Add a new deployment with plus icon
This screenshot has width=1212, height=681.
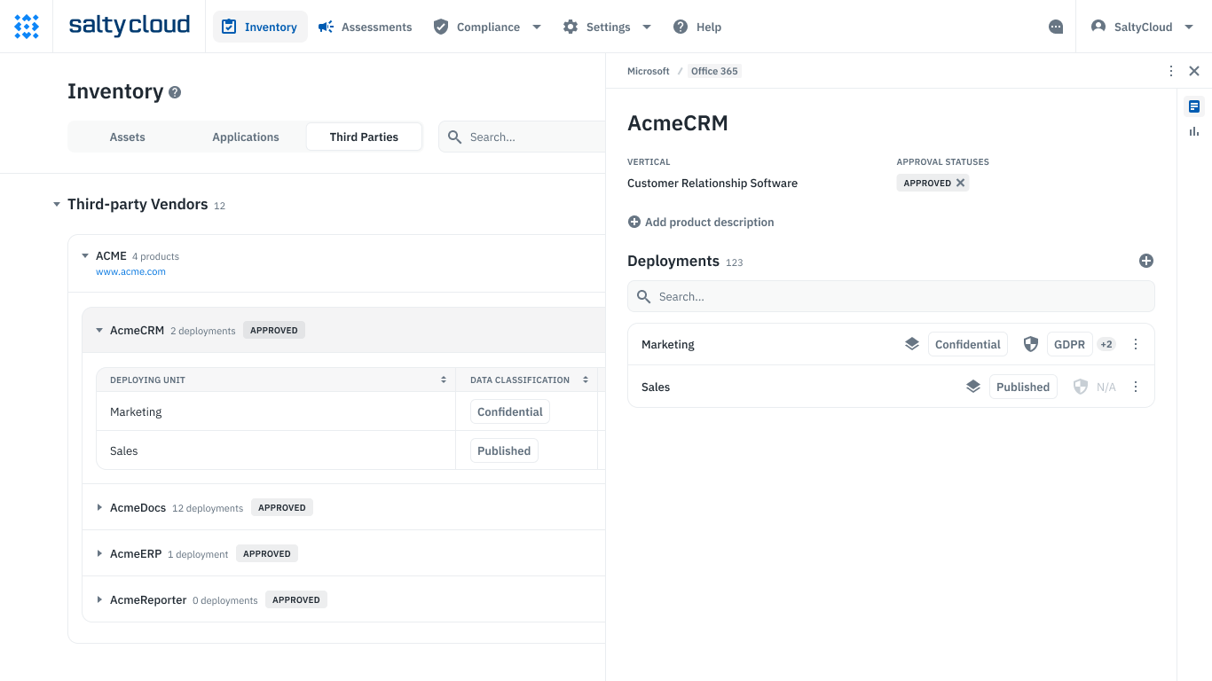point(1145,261)
